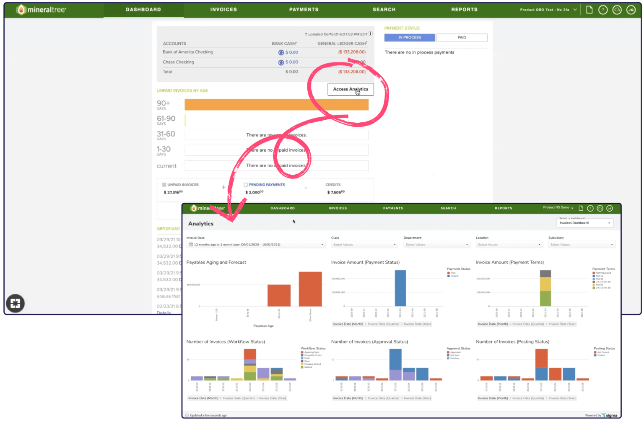
Task: Click the cloud sync icon in the header
Action: [x=617, y=9]
